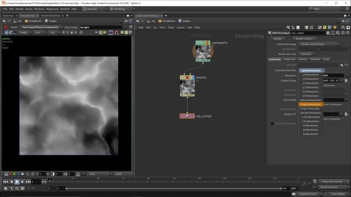Open the Render Control dialog
Image resolution: width=351 pixels, height=197 pixels.
click(x=304, y=39)
